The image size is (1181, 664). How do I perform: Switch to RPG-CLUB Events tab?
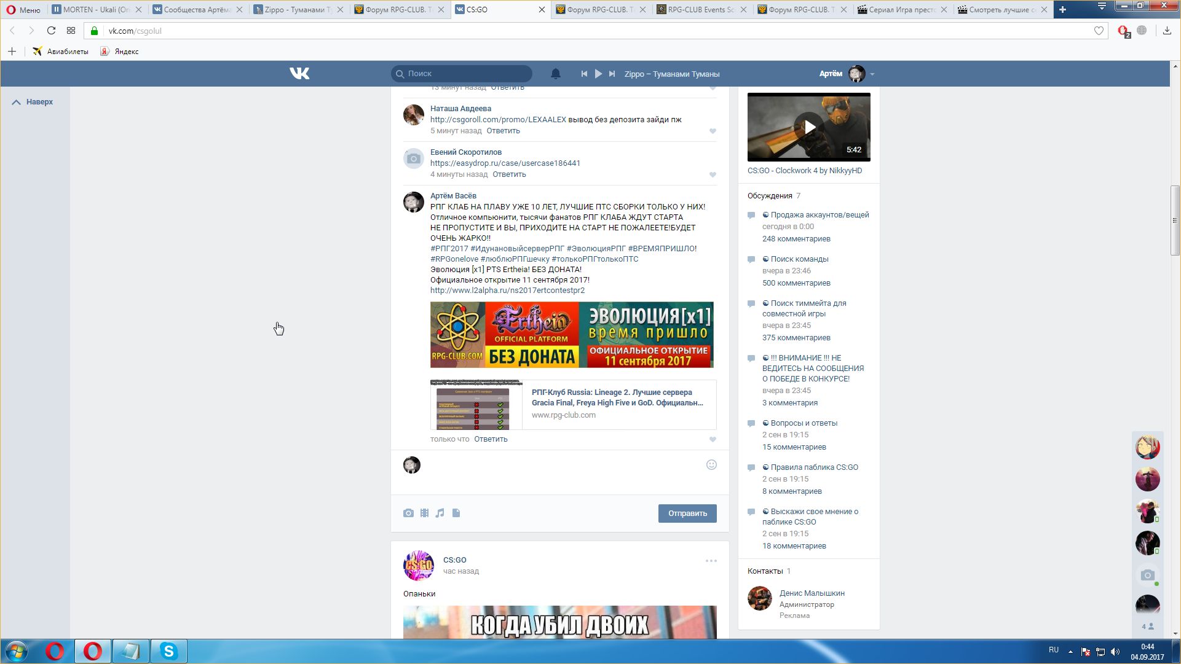pyautogui.click(x=701, y=10)
